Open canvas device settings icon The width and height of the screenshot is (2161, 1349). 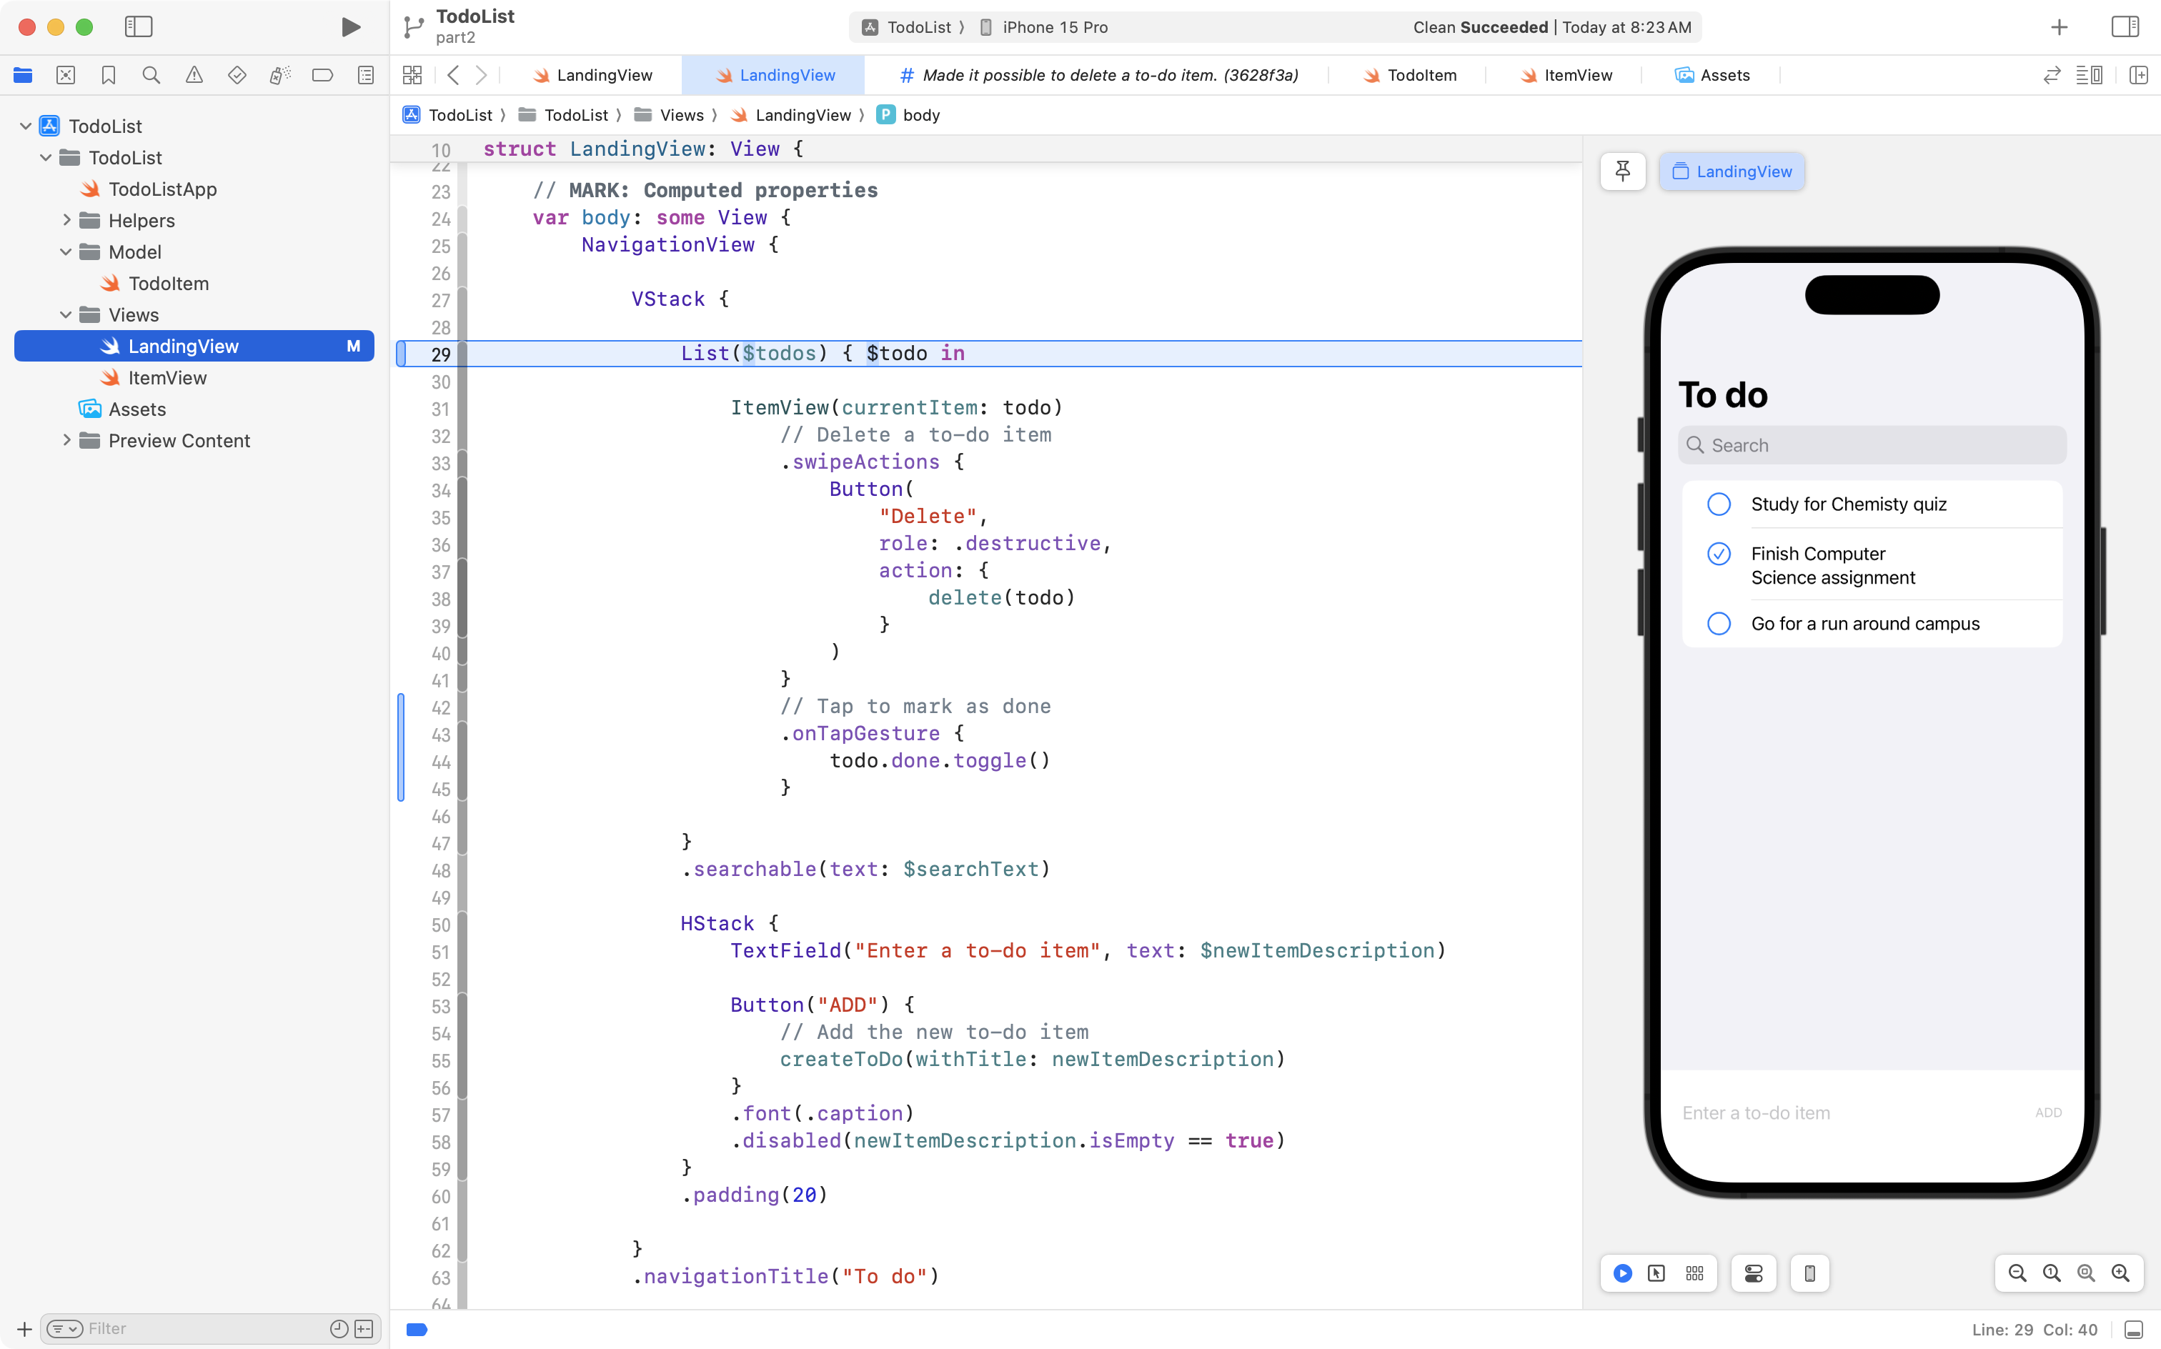[x=1753, y=1273]
